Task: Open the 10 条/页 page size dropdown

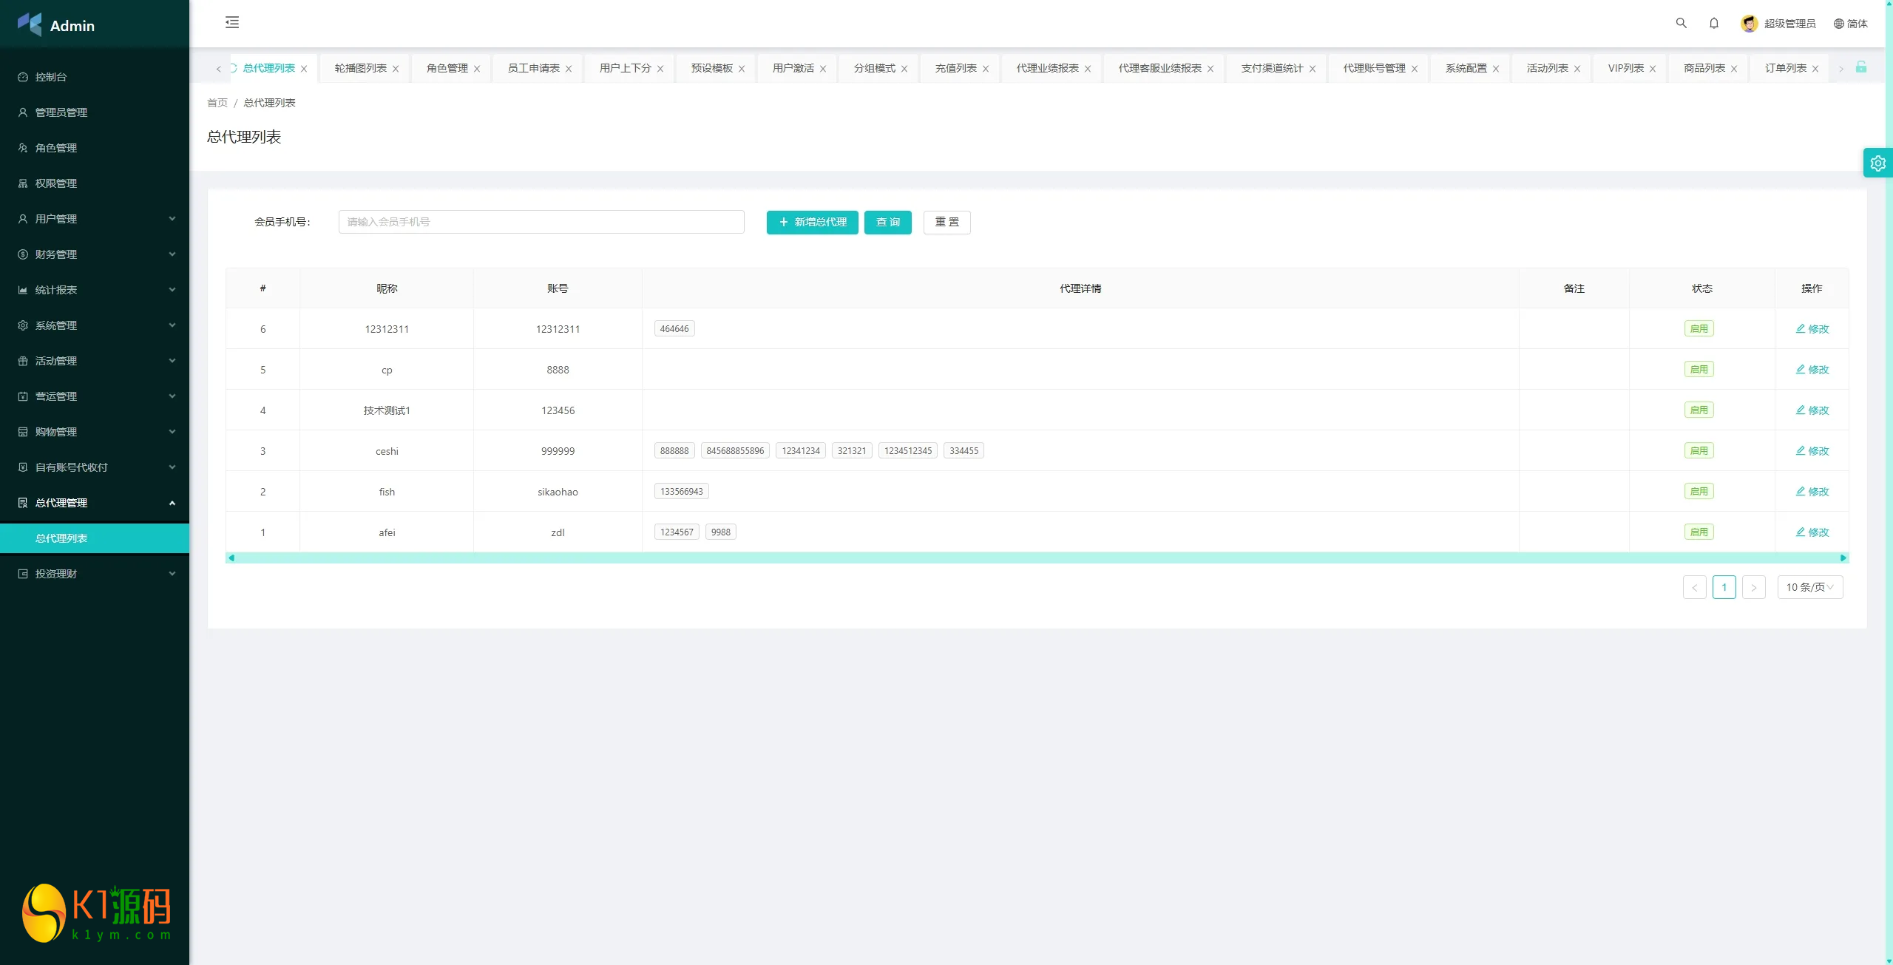Action: point(1809,587)
